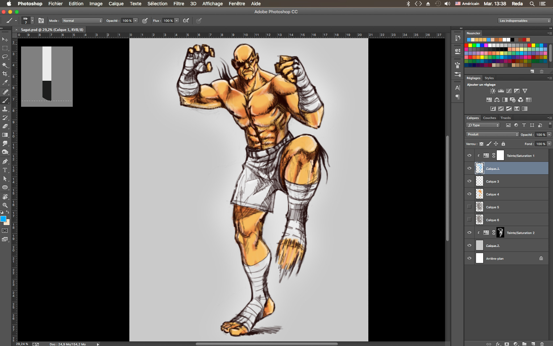Select the Eyedropper tool

[x=5, y=82]
